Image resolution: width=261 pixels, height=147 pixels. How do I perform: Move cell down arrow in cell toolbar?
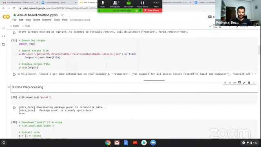(x=230, y=82)
